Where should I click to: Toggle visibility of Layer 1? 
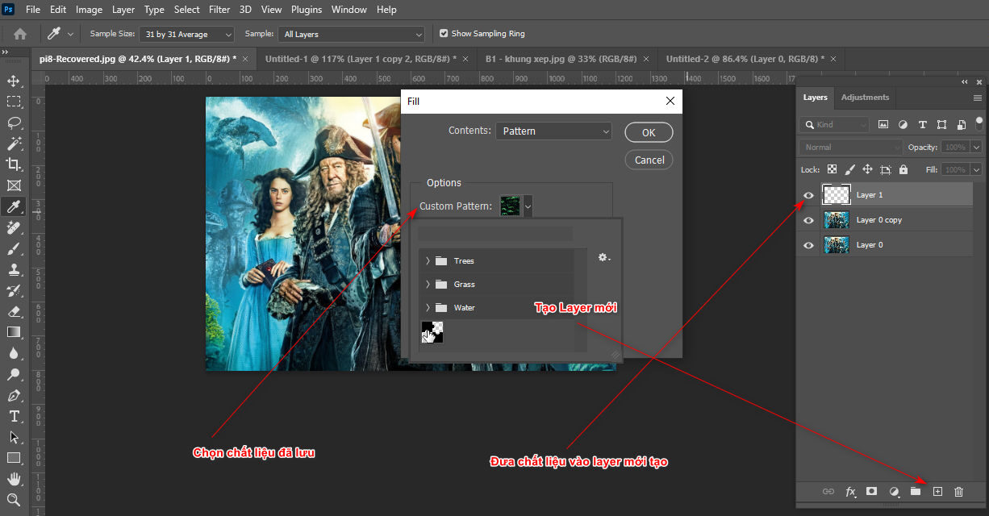[808, 194]
